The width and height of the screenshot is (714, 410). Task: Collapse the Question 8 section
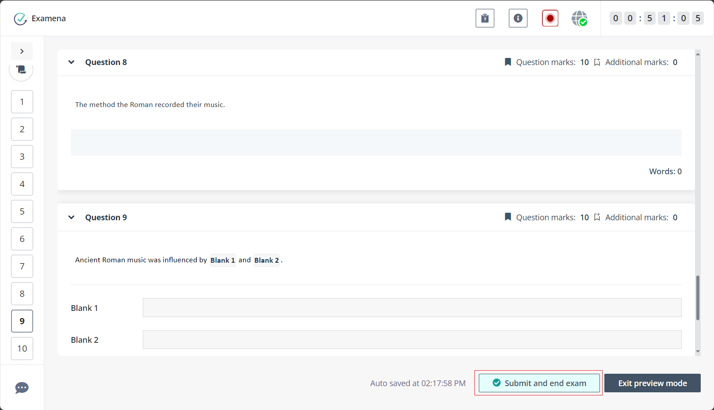pyautogui.click(x=71, y=62)
